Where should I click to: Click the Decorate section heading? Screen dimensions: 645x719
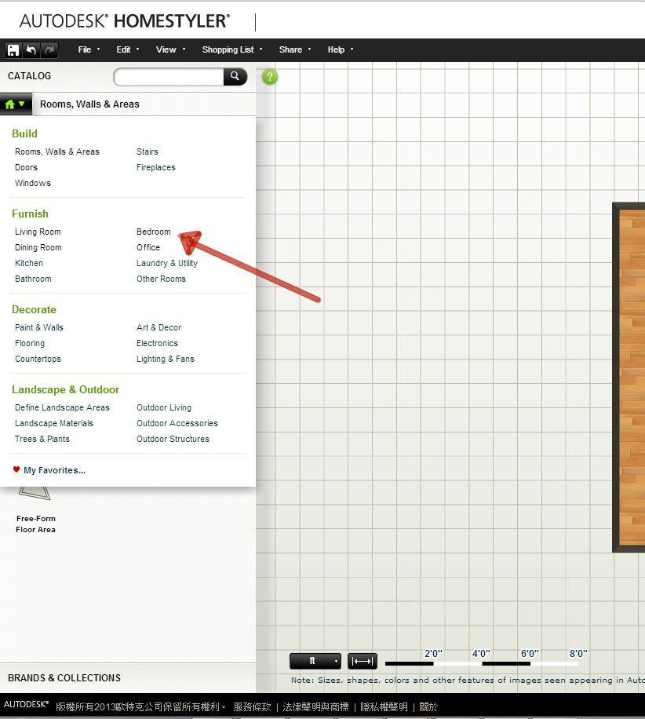pos(34,310)
